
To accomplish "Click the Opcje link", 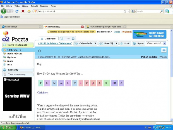I will click(117, 32).
